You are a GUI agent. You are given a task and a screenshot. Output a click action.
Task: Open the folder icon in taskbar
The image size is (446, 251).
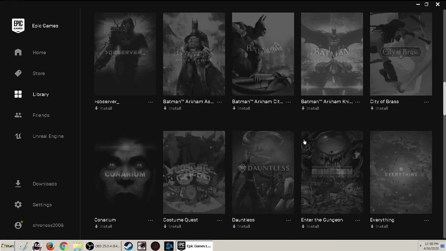pos(77,246)
